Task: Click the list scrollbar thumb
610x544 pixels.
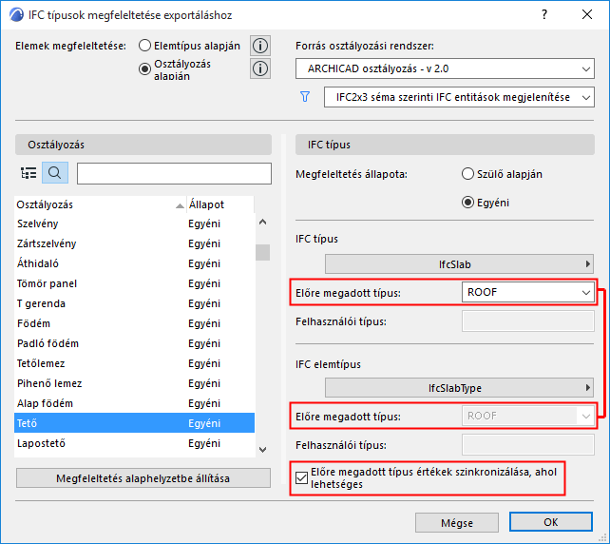Action: (263, 252)
